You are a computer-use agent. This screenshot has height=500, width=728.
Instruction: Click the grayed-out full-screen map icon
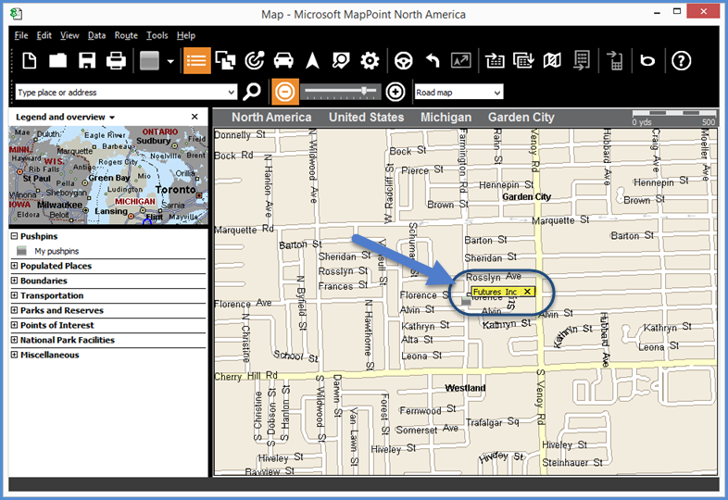coord(461,61)
